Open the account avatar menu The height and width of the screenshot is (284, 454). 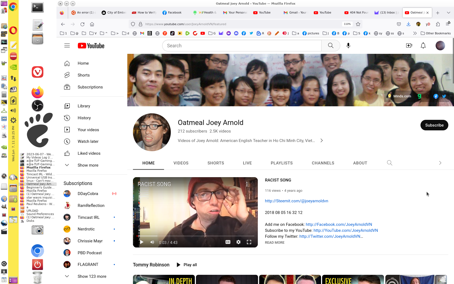click(x=440, y=45)
